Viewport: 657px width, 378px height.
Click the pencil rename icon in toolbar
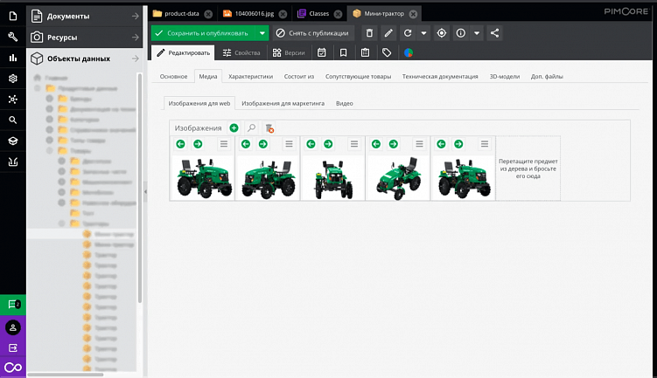(388, 33)
